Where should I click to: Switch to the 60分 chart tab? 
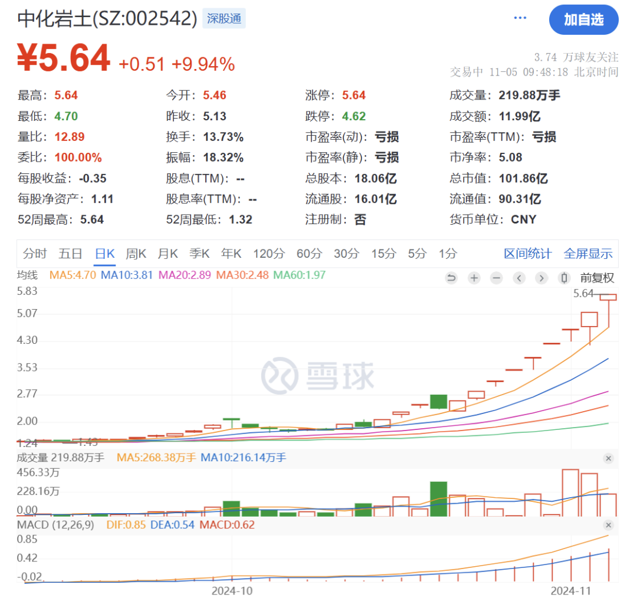tap(309, 254)
